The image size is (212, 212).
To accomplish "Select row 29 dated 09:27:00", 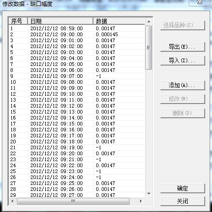I will click(77, 195).
